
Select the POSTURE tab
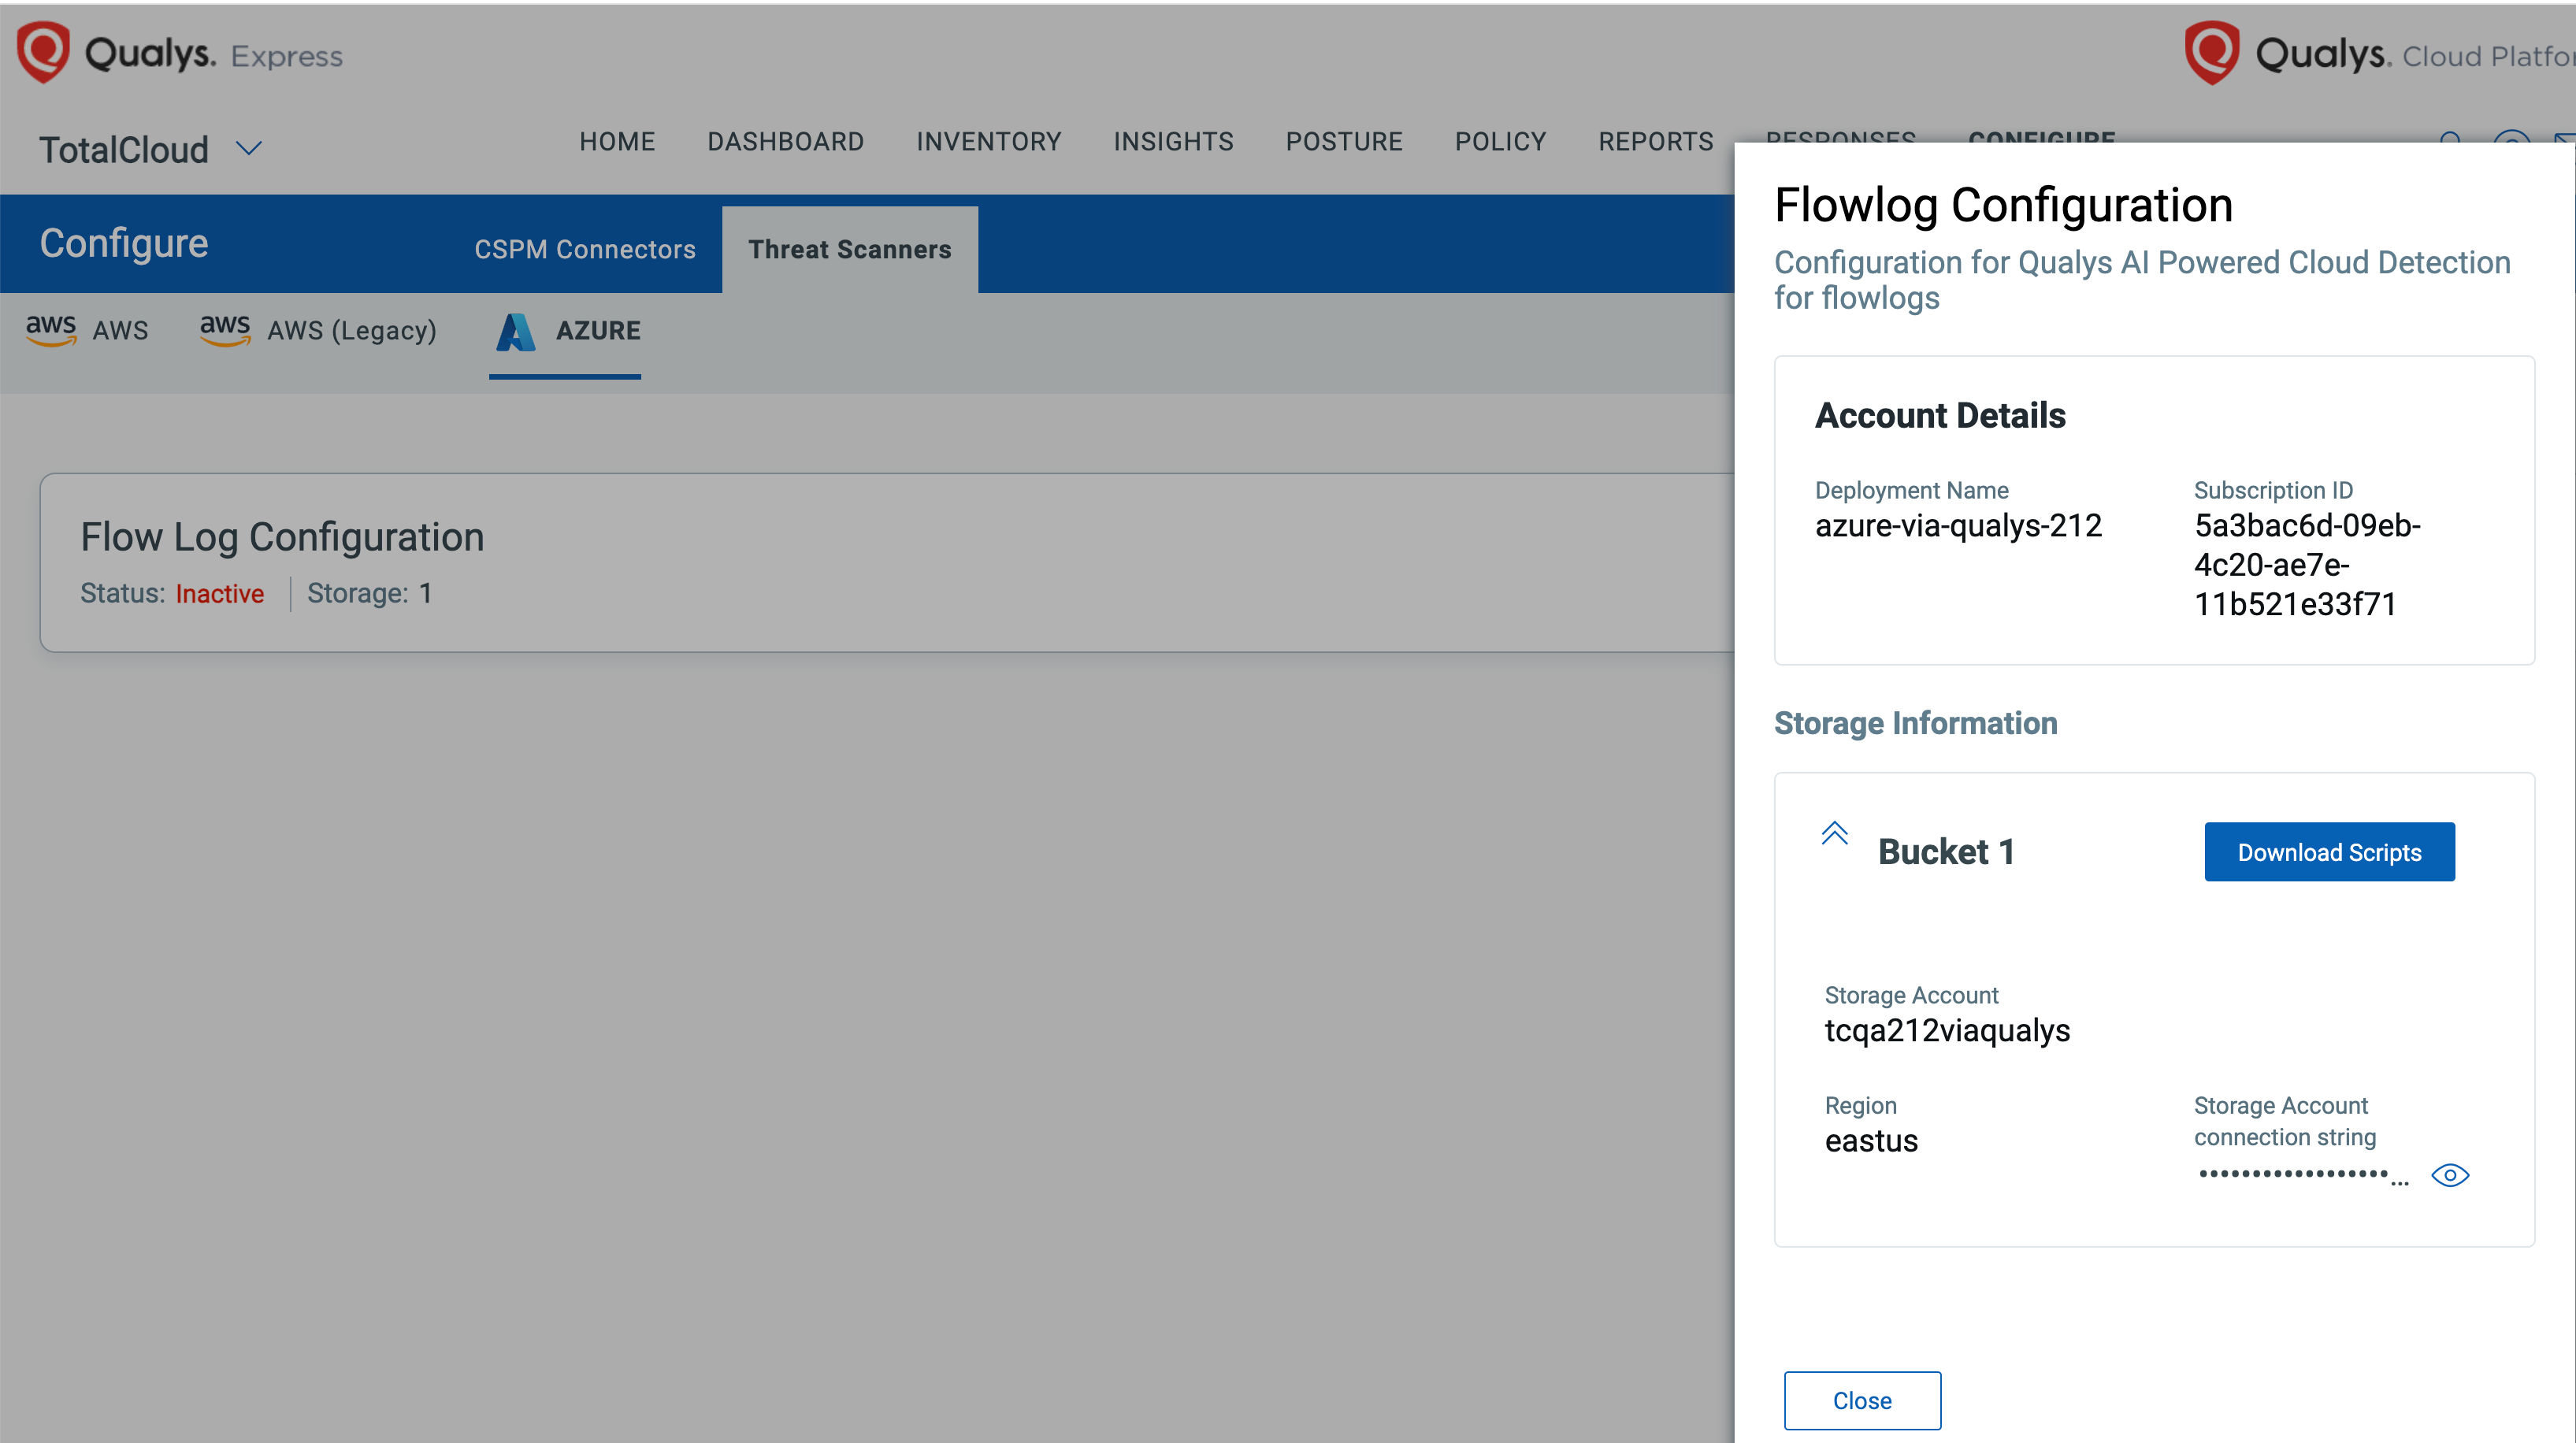(x=1343, y=142)
